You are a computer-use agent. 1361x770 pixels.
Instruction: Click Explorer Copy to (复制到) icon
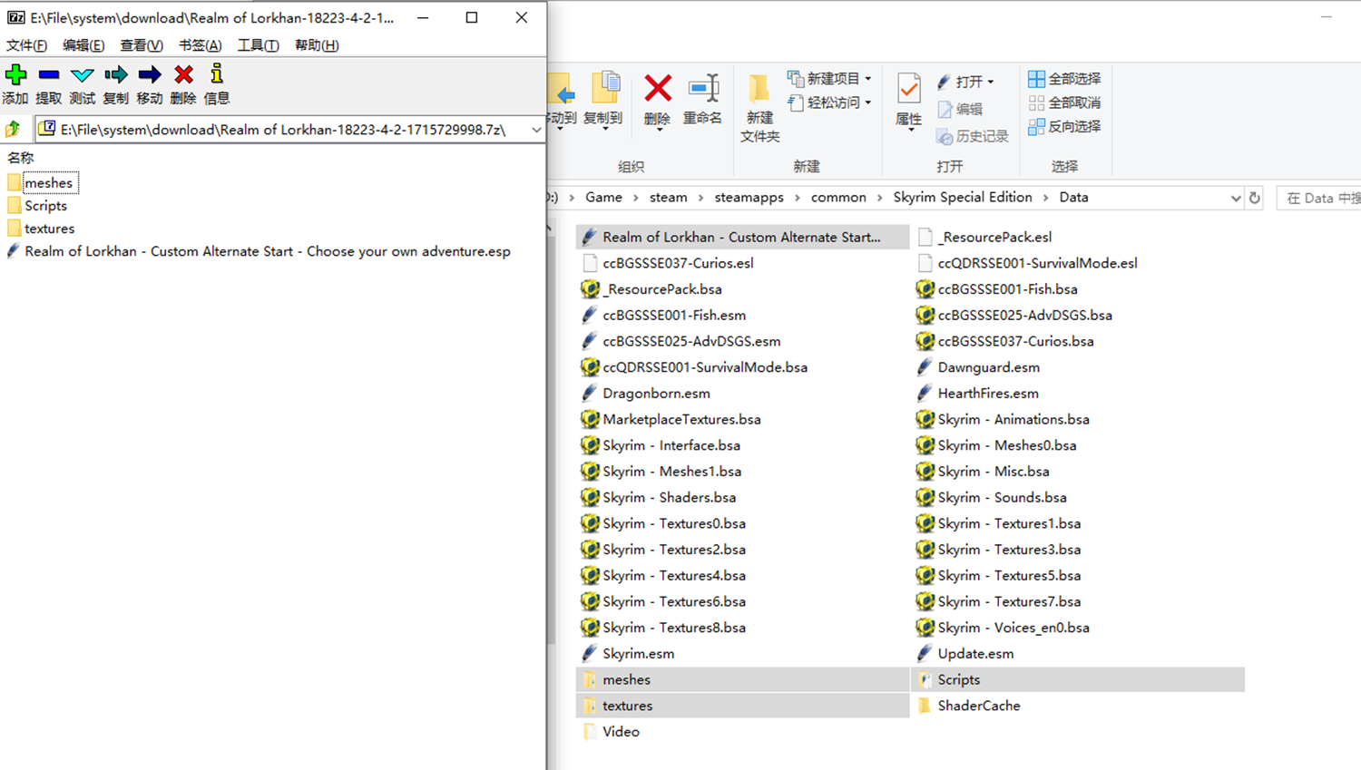point(605,89)
